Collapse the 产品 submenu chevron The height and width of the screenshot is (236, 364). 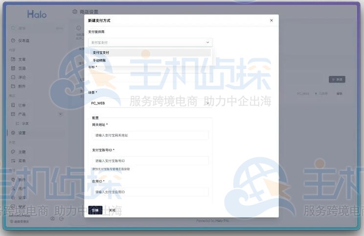(x=61, y=114)
